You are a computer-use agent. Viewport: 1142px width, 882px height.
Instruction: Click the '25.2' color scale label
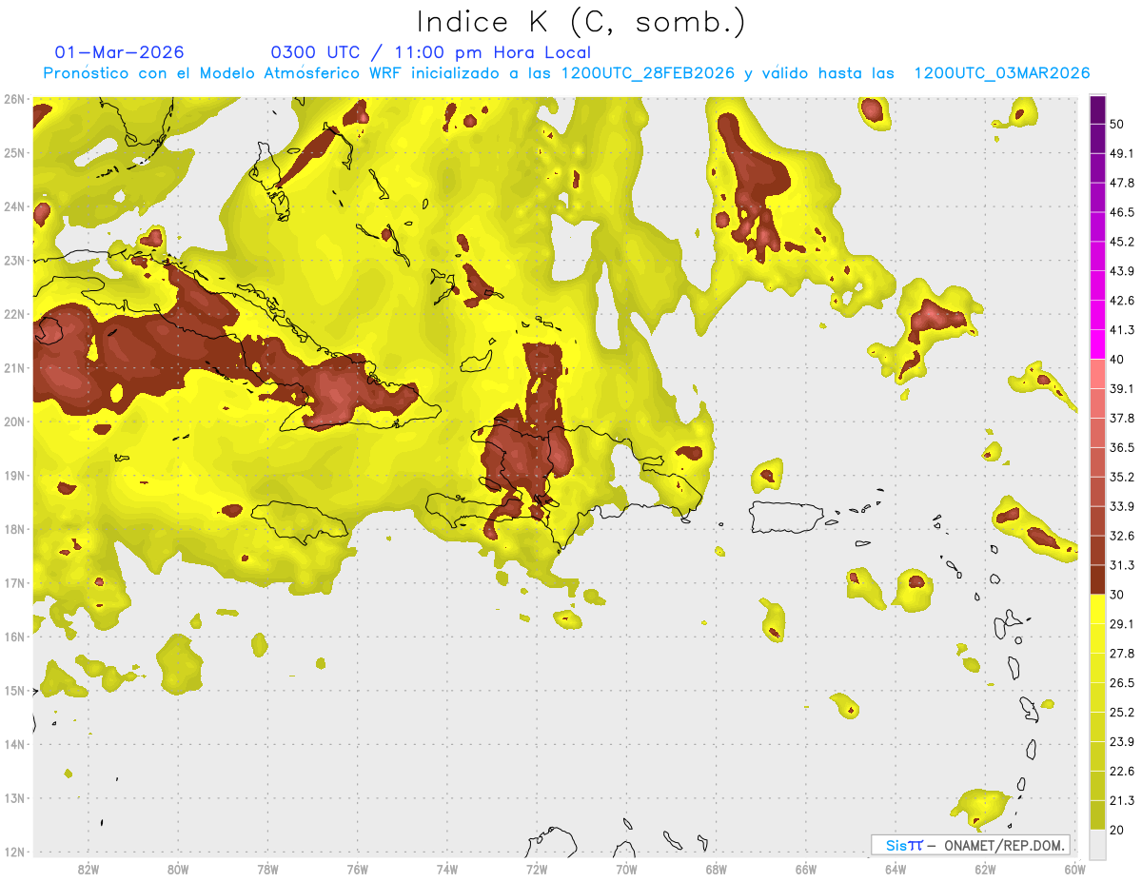pyautogui.click(x=1122, y=712)
